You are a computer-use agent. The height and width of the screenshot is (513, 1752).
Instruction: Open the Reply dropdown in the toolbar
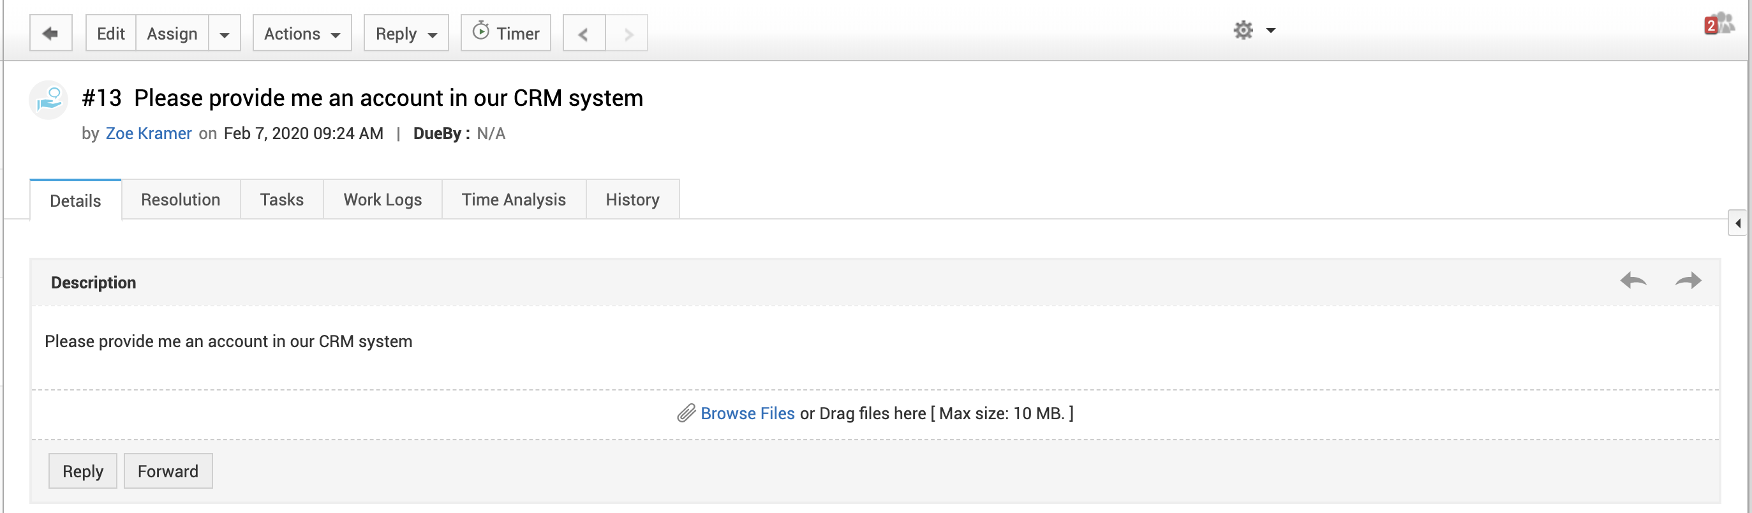406,33
